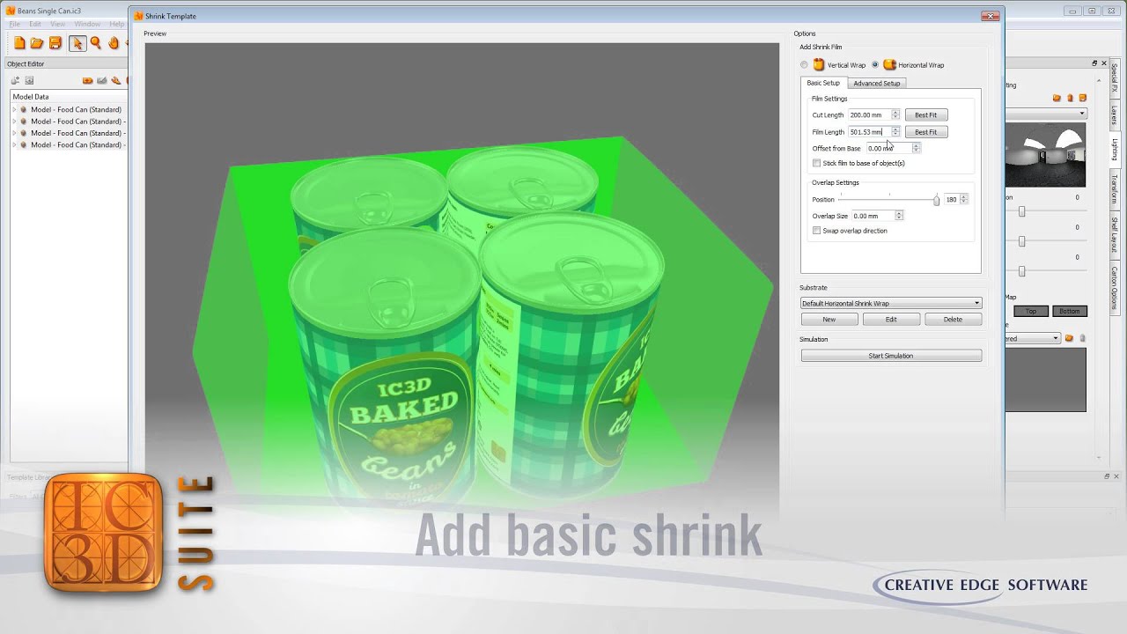Click the middle orange icon atop Lighting panel
Screen dimensions: 1127x634
tap(1071, 98)
